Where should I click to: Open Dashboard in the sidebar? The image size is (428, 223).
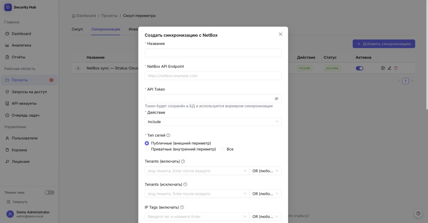click(29, 34)
